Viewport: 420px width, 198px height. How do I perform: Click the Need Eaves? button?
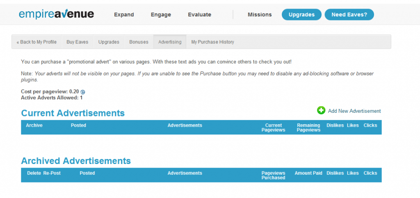349,14
